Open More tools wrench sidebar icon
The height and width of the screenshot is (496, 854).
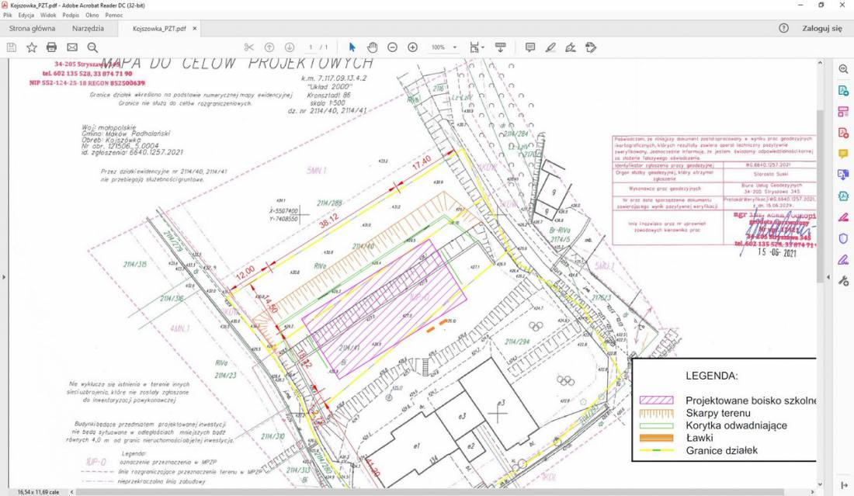click(843, 281)
